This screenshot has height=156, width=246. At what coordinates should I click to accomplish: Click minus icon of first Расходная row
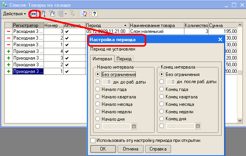click(9, 31)
